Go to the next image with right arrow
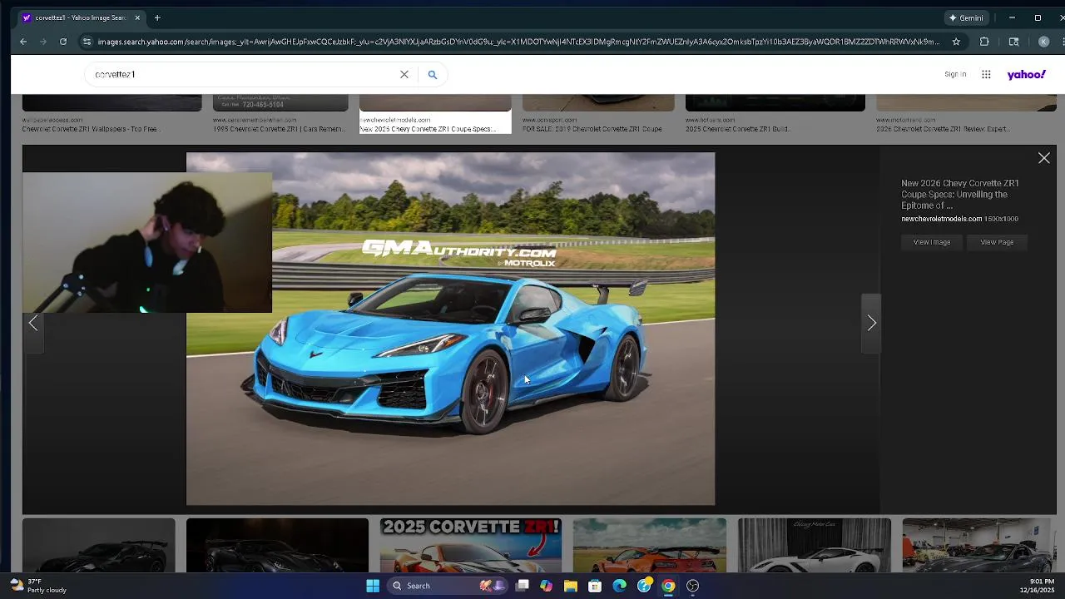The image size is (1065, 599). coord(871,323)
